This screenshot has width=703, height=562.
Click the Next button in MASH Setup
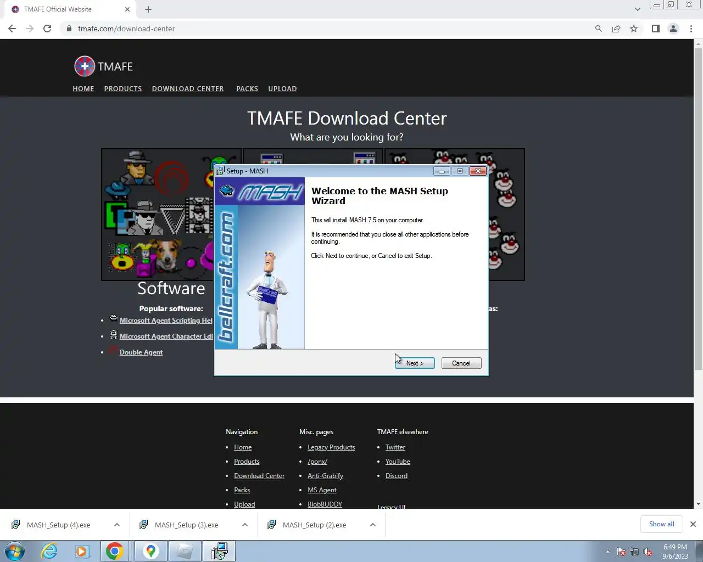415,363
